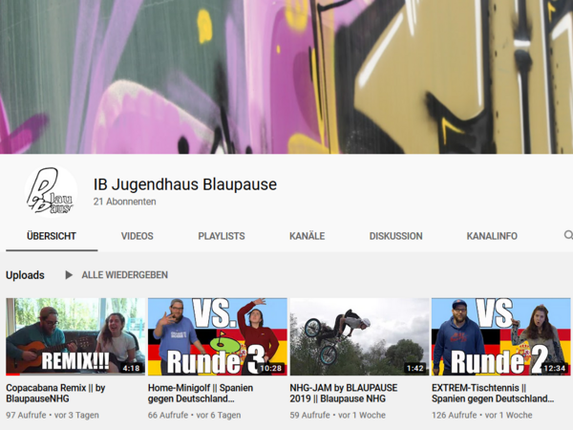The height and width of the screenshot is (430, 573).
Task: Open the DISKUSSION tab
Action: tap(395, 236)
